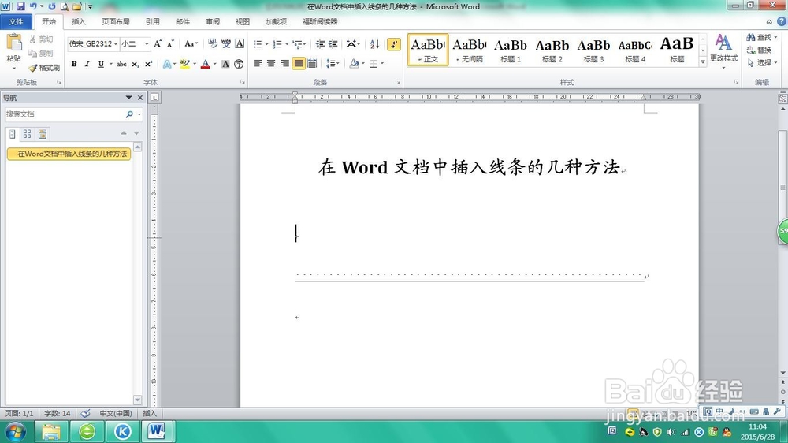This screenshot has height=443, width=788.
Task: Open the font name dropdown
Action: (116, 43)
